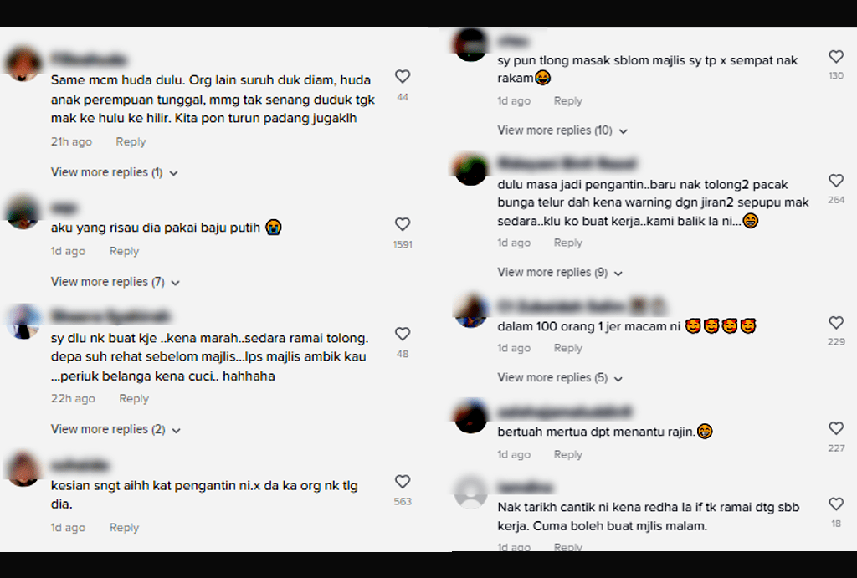Like the 'bunga telur' comment with 264 likes
This screenshot has height=578, width=857.
point(836,181)
